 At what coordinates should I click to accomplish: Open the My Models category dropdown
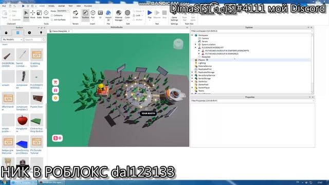click(12, 40)
